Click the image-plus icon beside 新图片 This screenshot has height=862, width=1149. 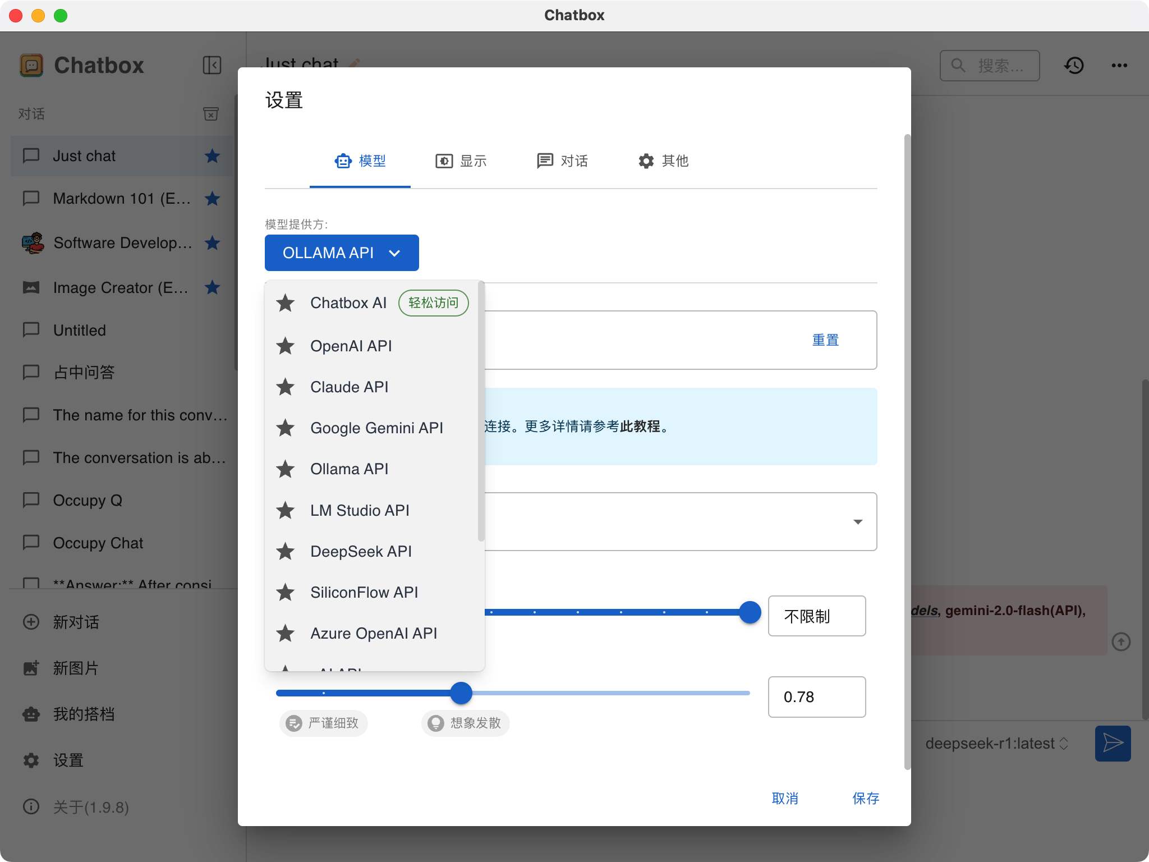[x=31, y=668]
